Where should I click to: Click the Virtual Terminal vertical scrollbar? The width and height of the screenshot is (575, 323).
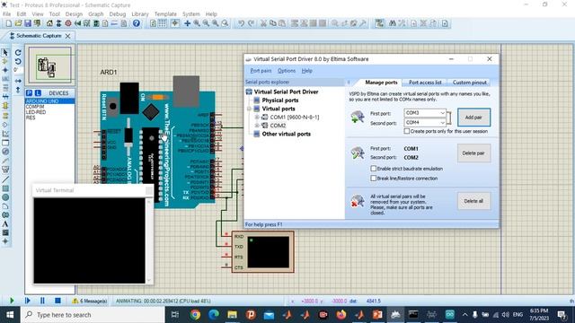[149, 240]
